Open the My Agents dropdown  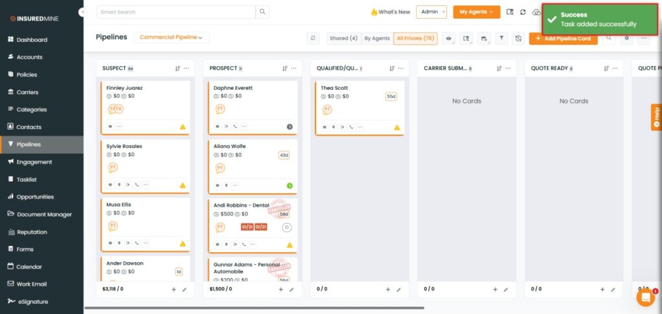pyautogui.click(x=476, y=12)
